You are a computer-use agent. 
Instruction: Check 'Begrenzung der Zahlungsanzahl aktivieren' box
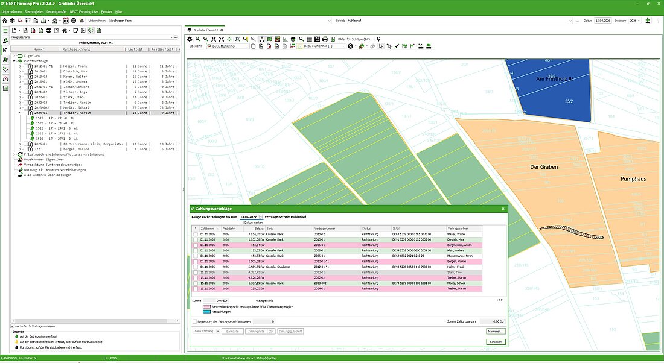tap(194, 322)
